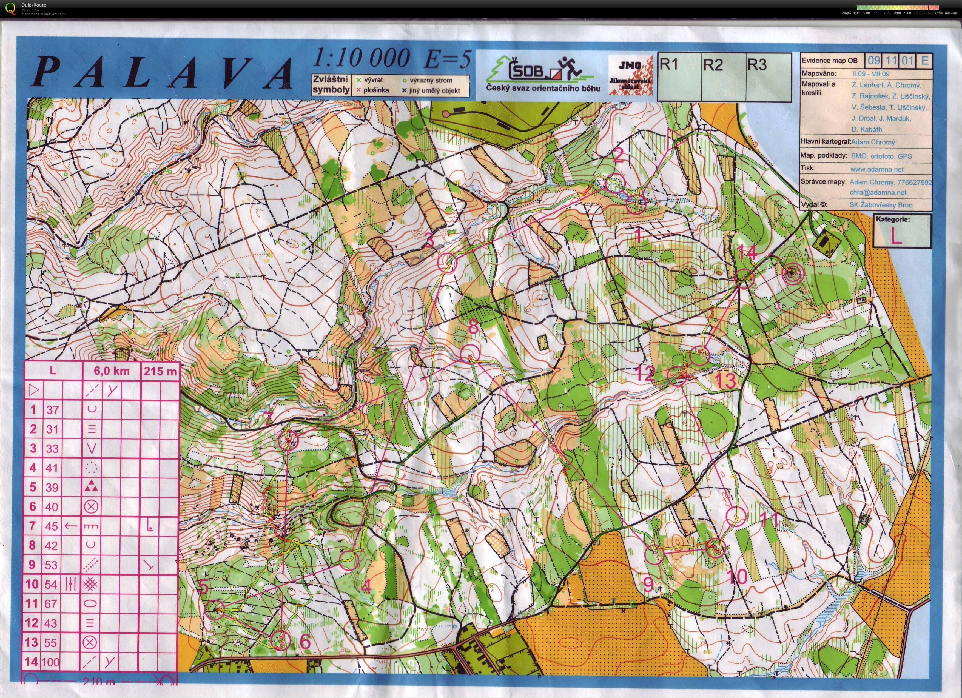Viewport: 962px width, 698px height.
Task: Click code 67 in the control table
Action: [x=51, y=603]
